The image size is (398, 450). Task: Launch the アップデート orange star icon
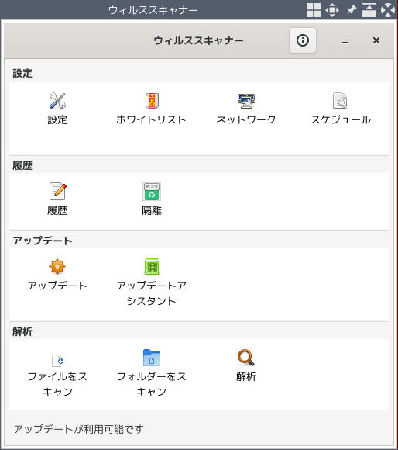click(57, 266)
